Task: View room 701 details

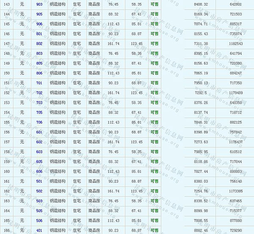Action: 39,83
